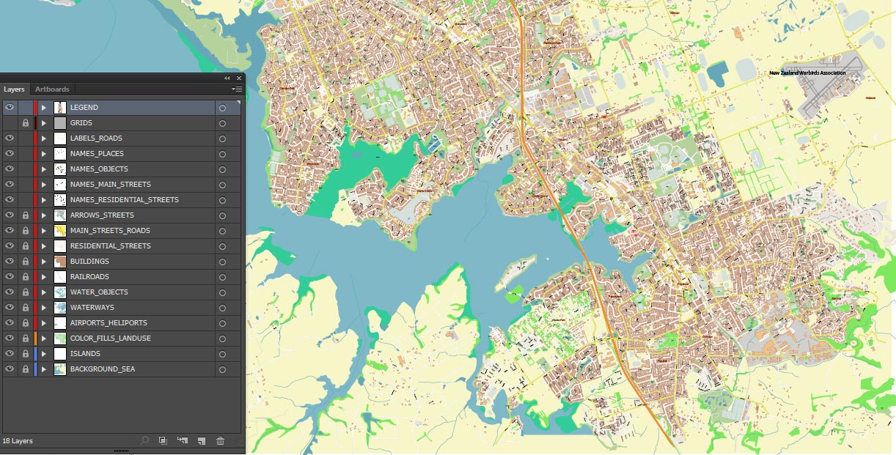Screen dimensions: 896x455
Task: Click target circle of BACKGROUND_SEA layer
Action: pos(222,369)
